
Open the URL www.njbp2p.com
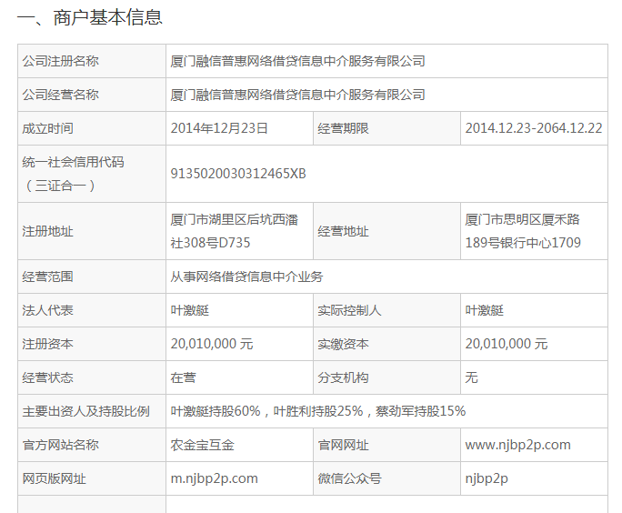point(518,445)
